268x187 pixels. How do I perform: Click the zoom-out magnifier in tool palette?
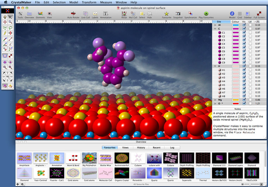point(5,67)
